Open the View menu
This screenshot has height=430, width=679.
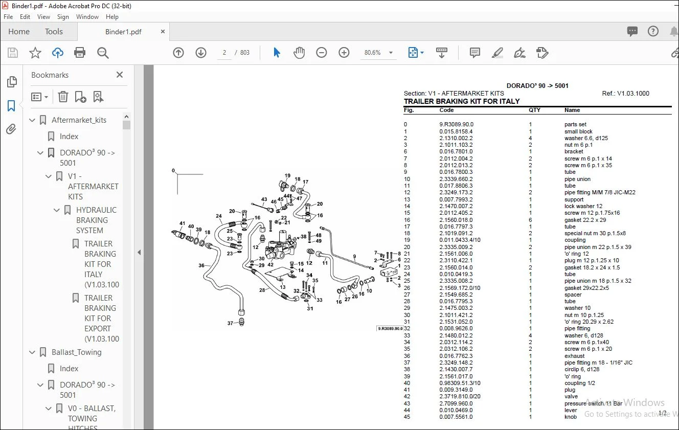(x=44, y=17)
